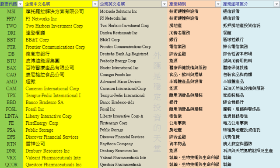Click the 煤與消費用燃料 sub-industry cell
The height and width of the screenshot is (168, 280).
coord(251,61)
